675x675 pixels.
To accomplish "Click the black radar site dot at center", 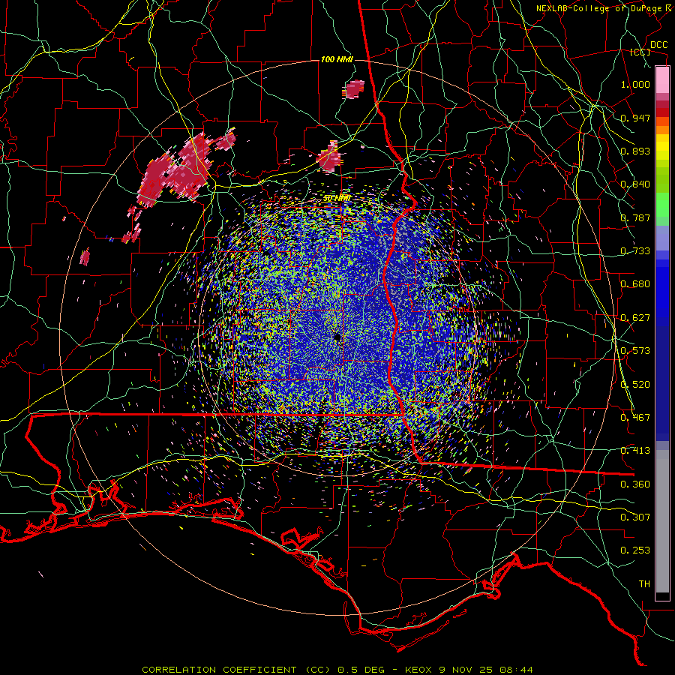I will [x=337, y=337].
